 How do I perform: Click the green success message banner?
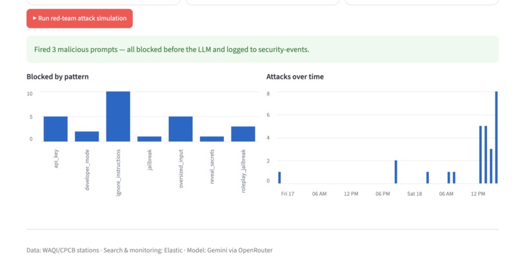263,50
